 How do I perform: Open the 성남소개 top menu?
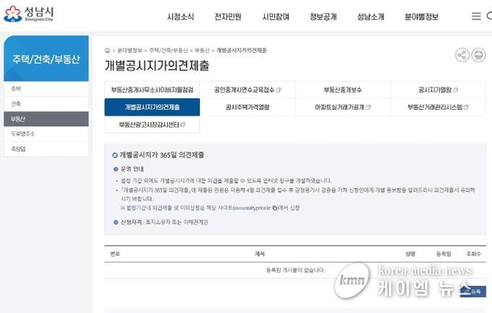tap(370, 17)
